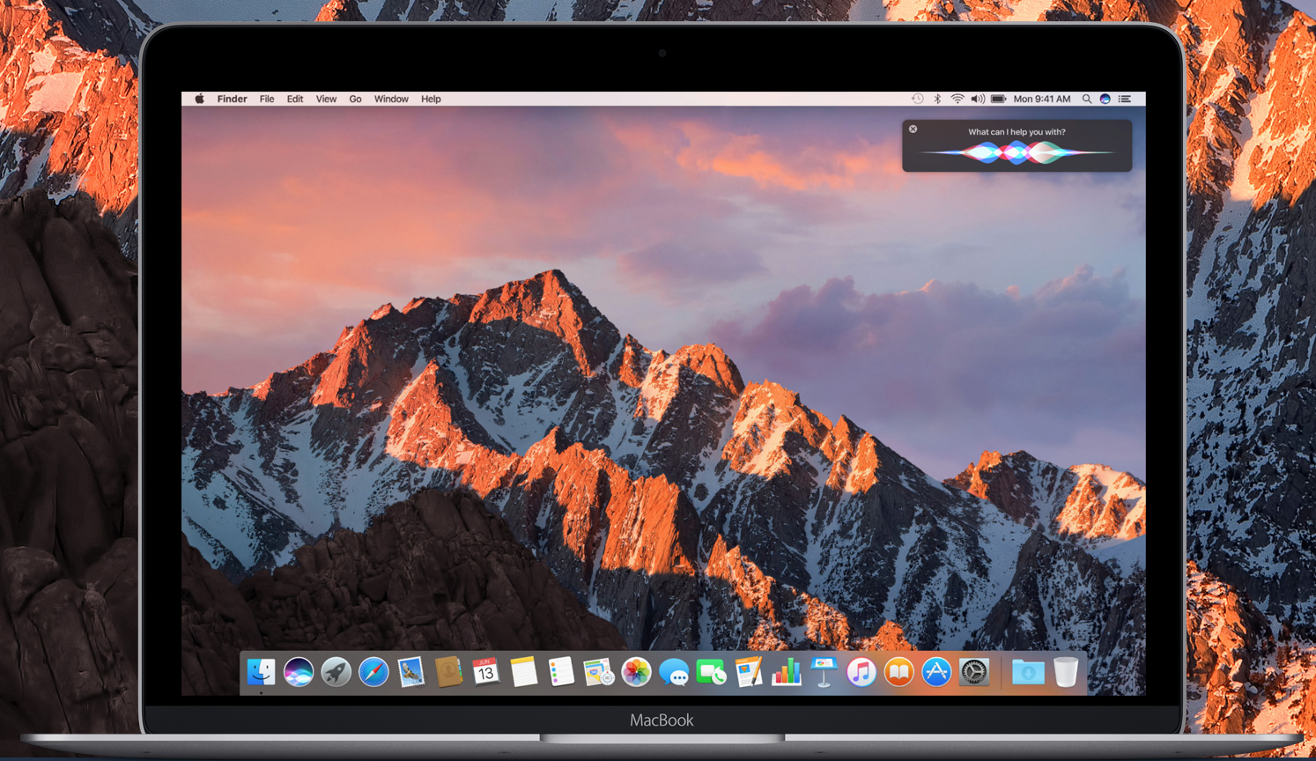This screenshot has width=1316, height=761.
Task: Open iTunes from the Dock
Action: tap(861, 673)
